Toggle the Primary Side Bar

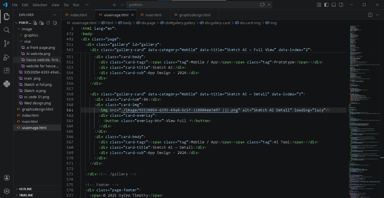coord(326,5)
